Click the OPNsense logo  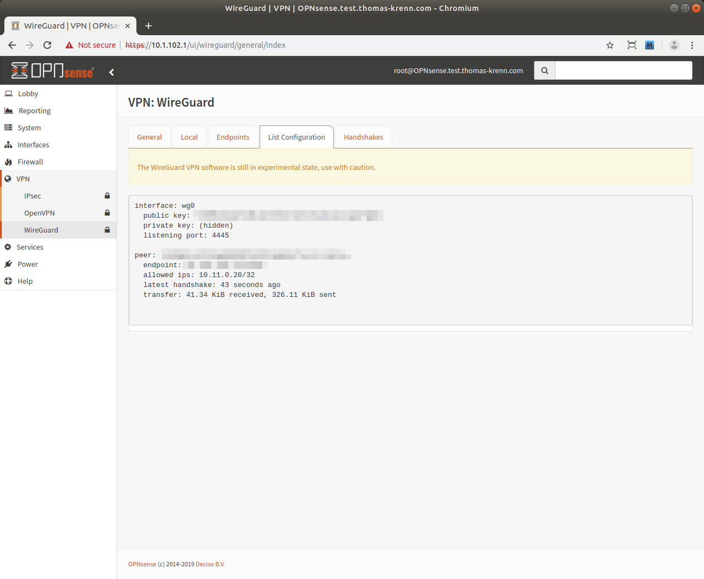coord(52,71)
